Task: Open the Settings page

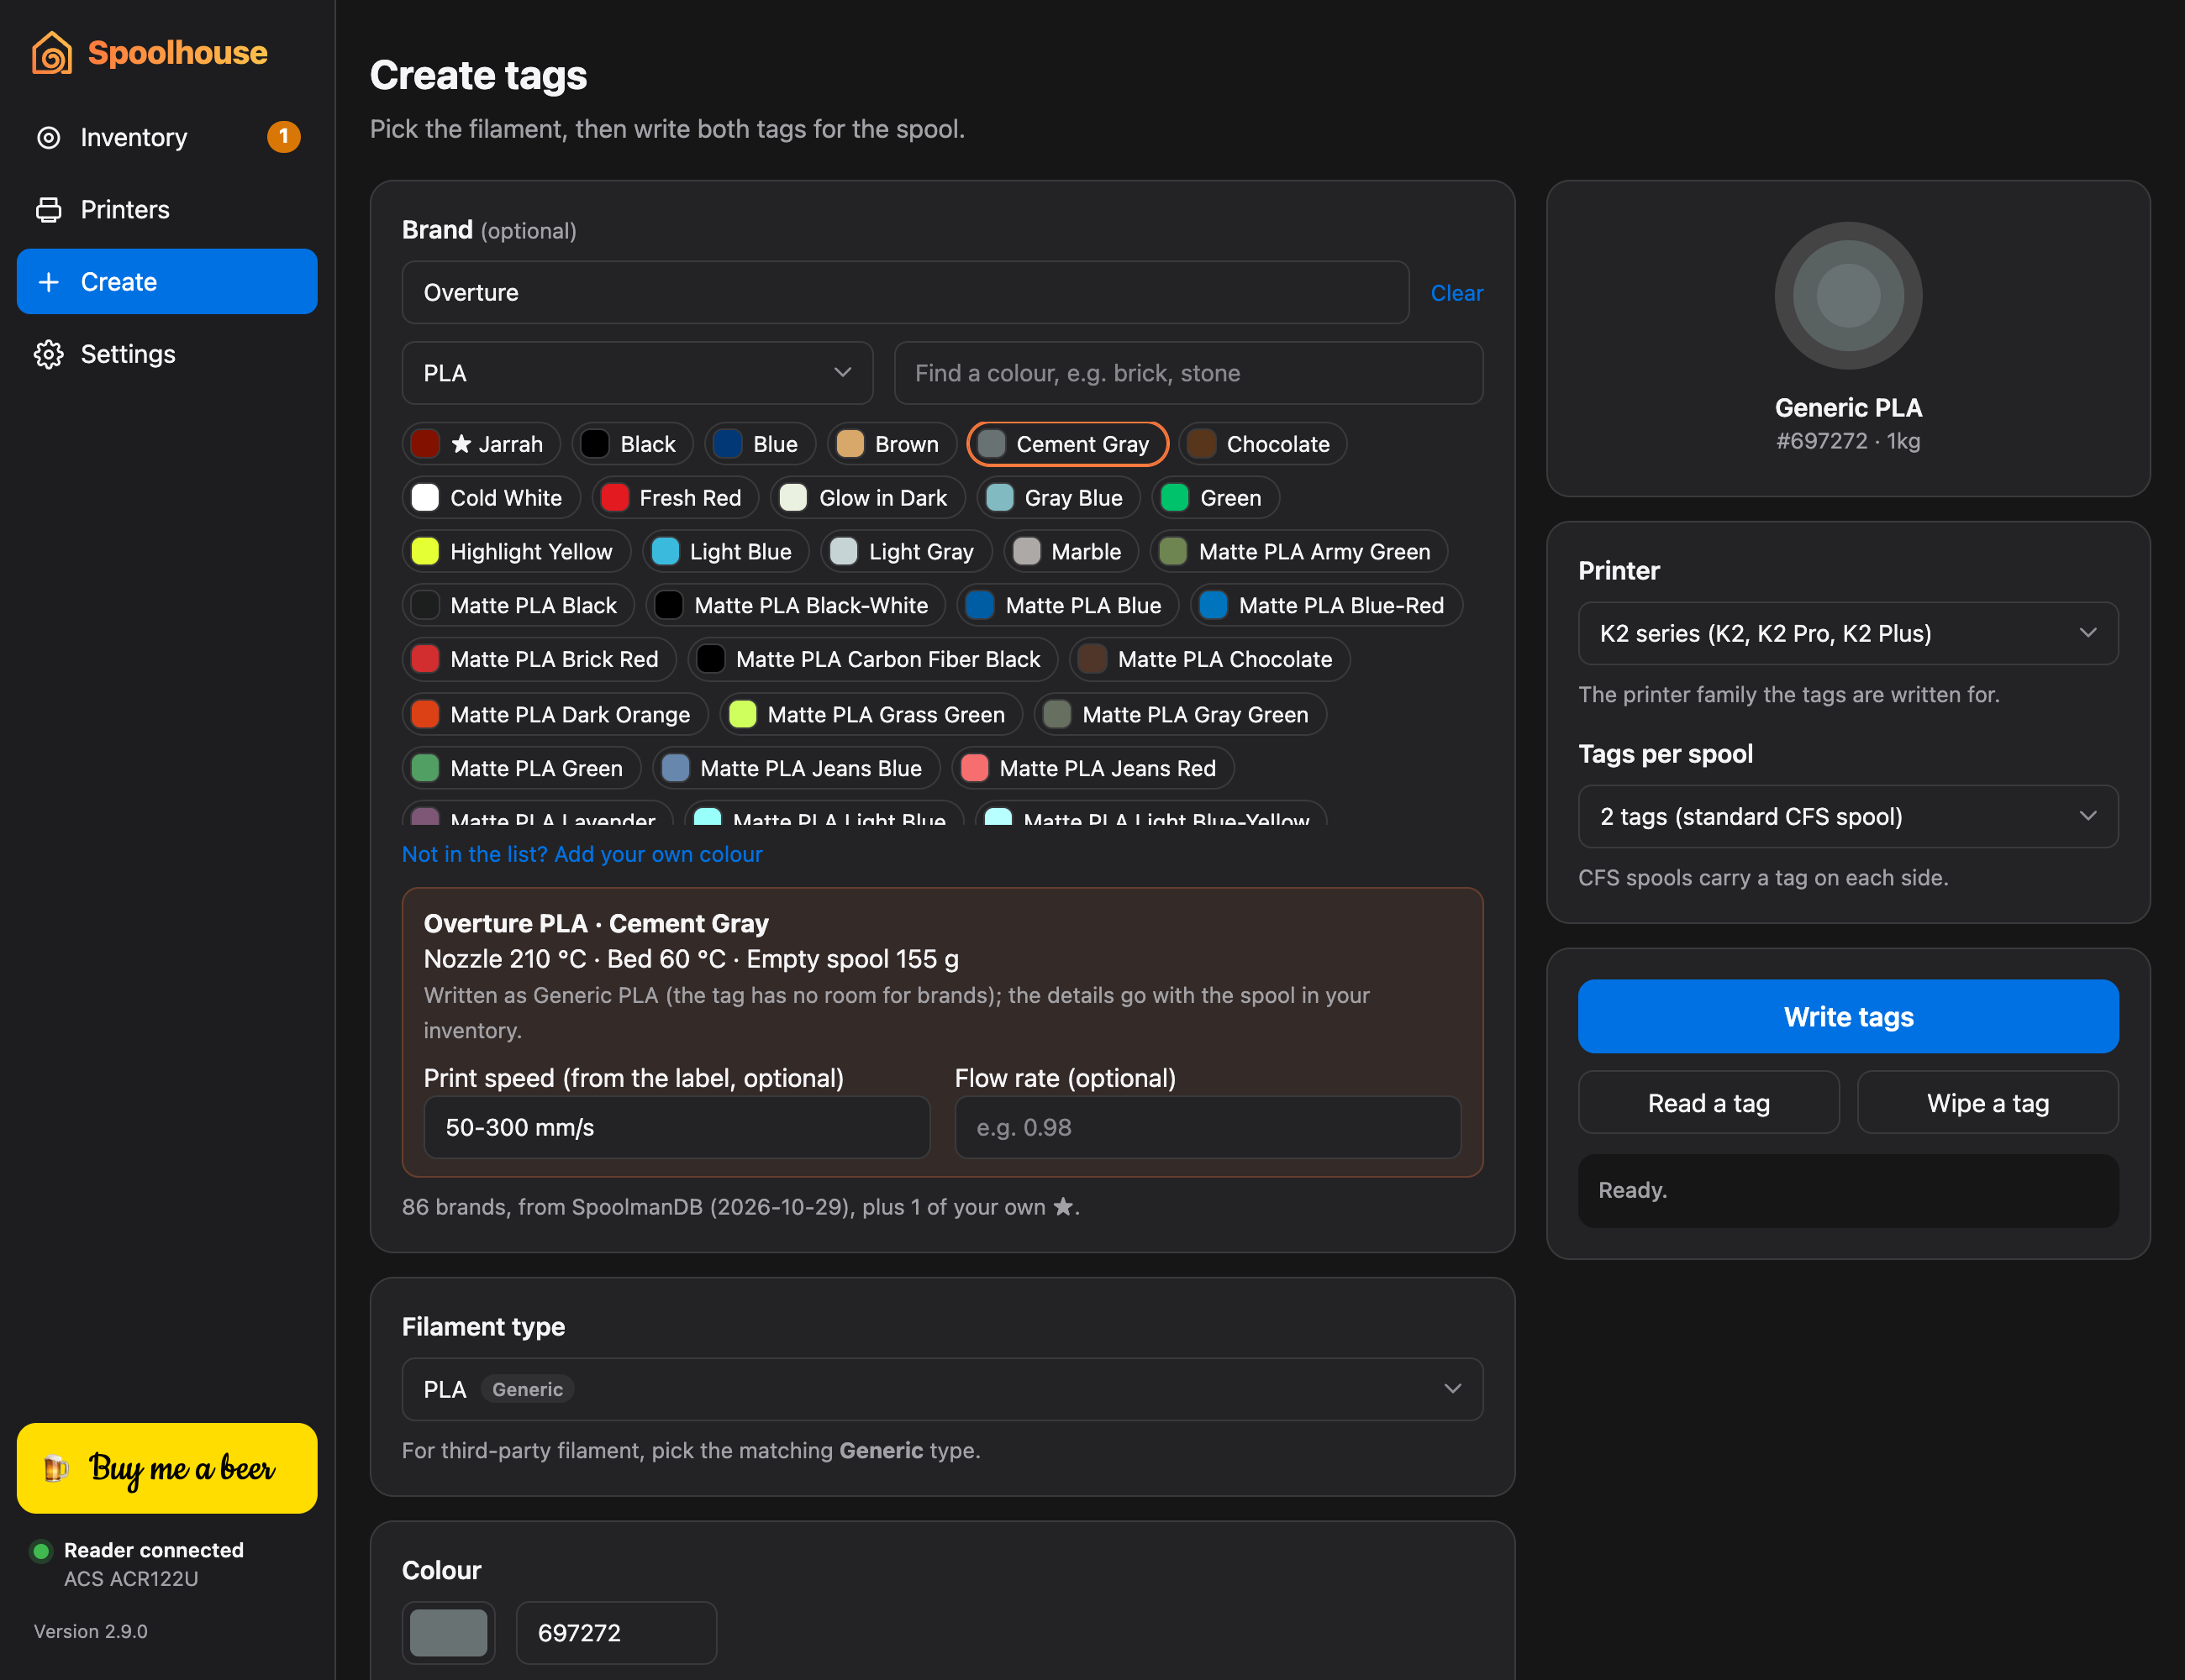Action: tap(167, 354)
